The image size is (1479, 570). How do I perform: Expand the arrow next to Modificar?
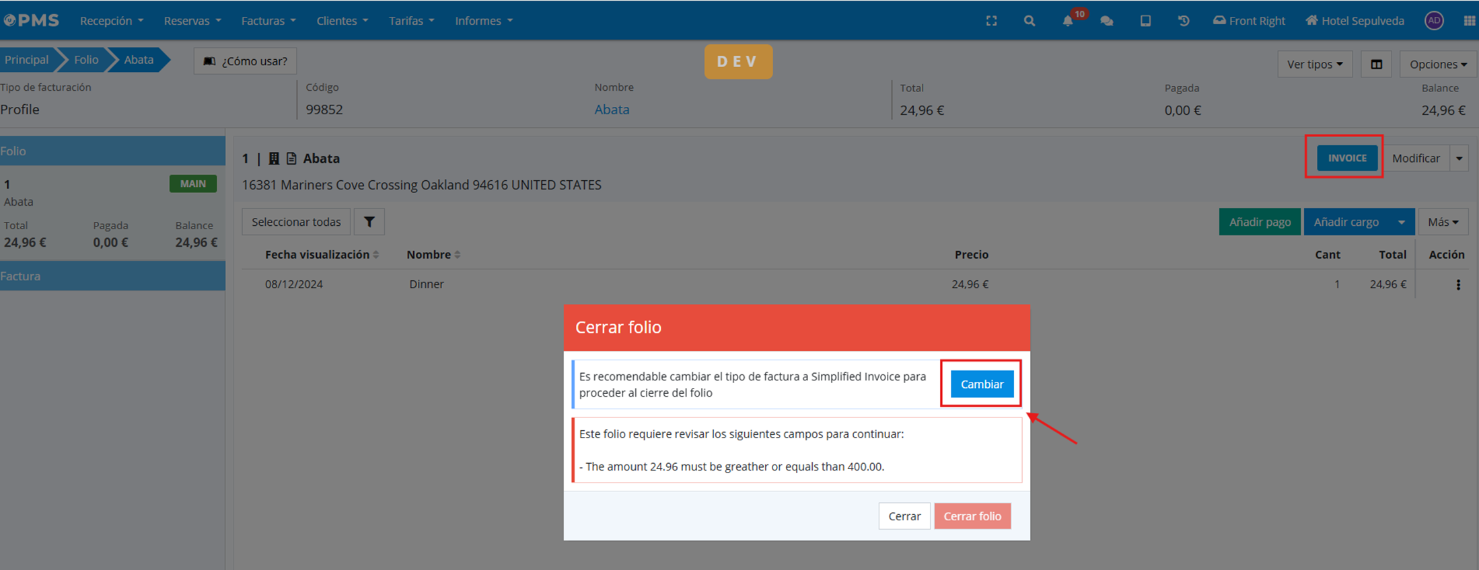(1459, 159)
